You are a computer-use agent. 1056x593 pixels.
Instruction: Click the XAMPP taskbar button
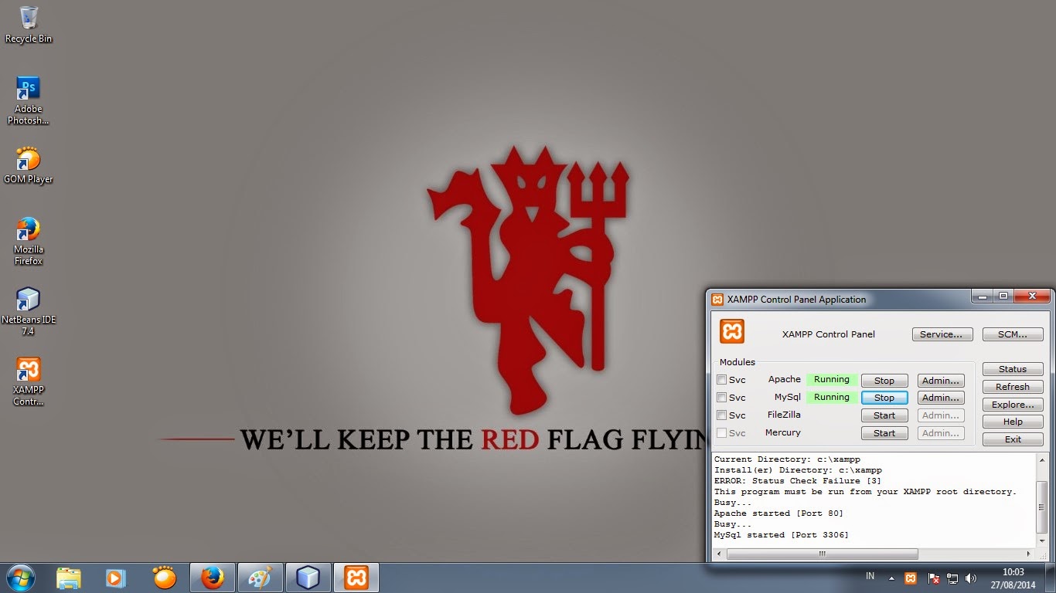click(356, 578)
